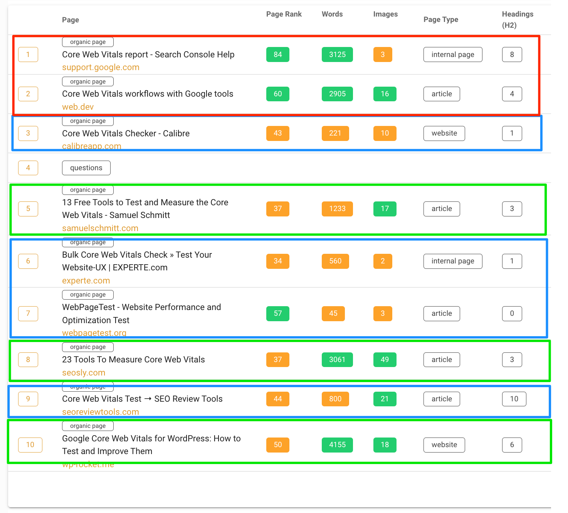Click the Page column header

[x=71, y=20]
